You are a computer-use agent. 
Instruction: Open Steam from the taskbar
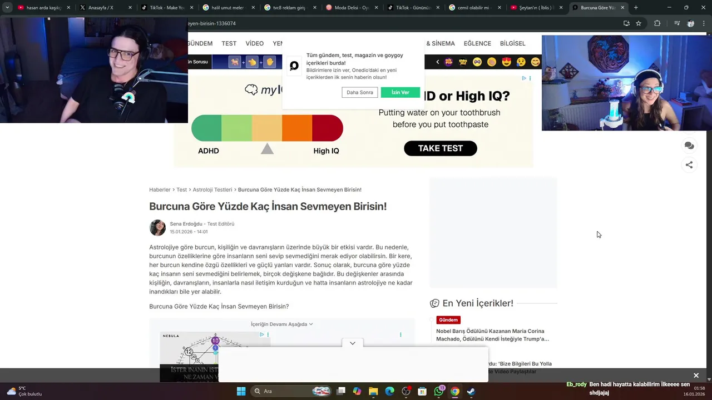click(x=471, y=391)
